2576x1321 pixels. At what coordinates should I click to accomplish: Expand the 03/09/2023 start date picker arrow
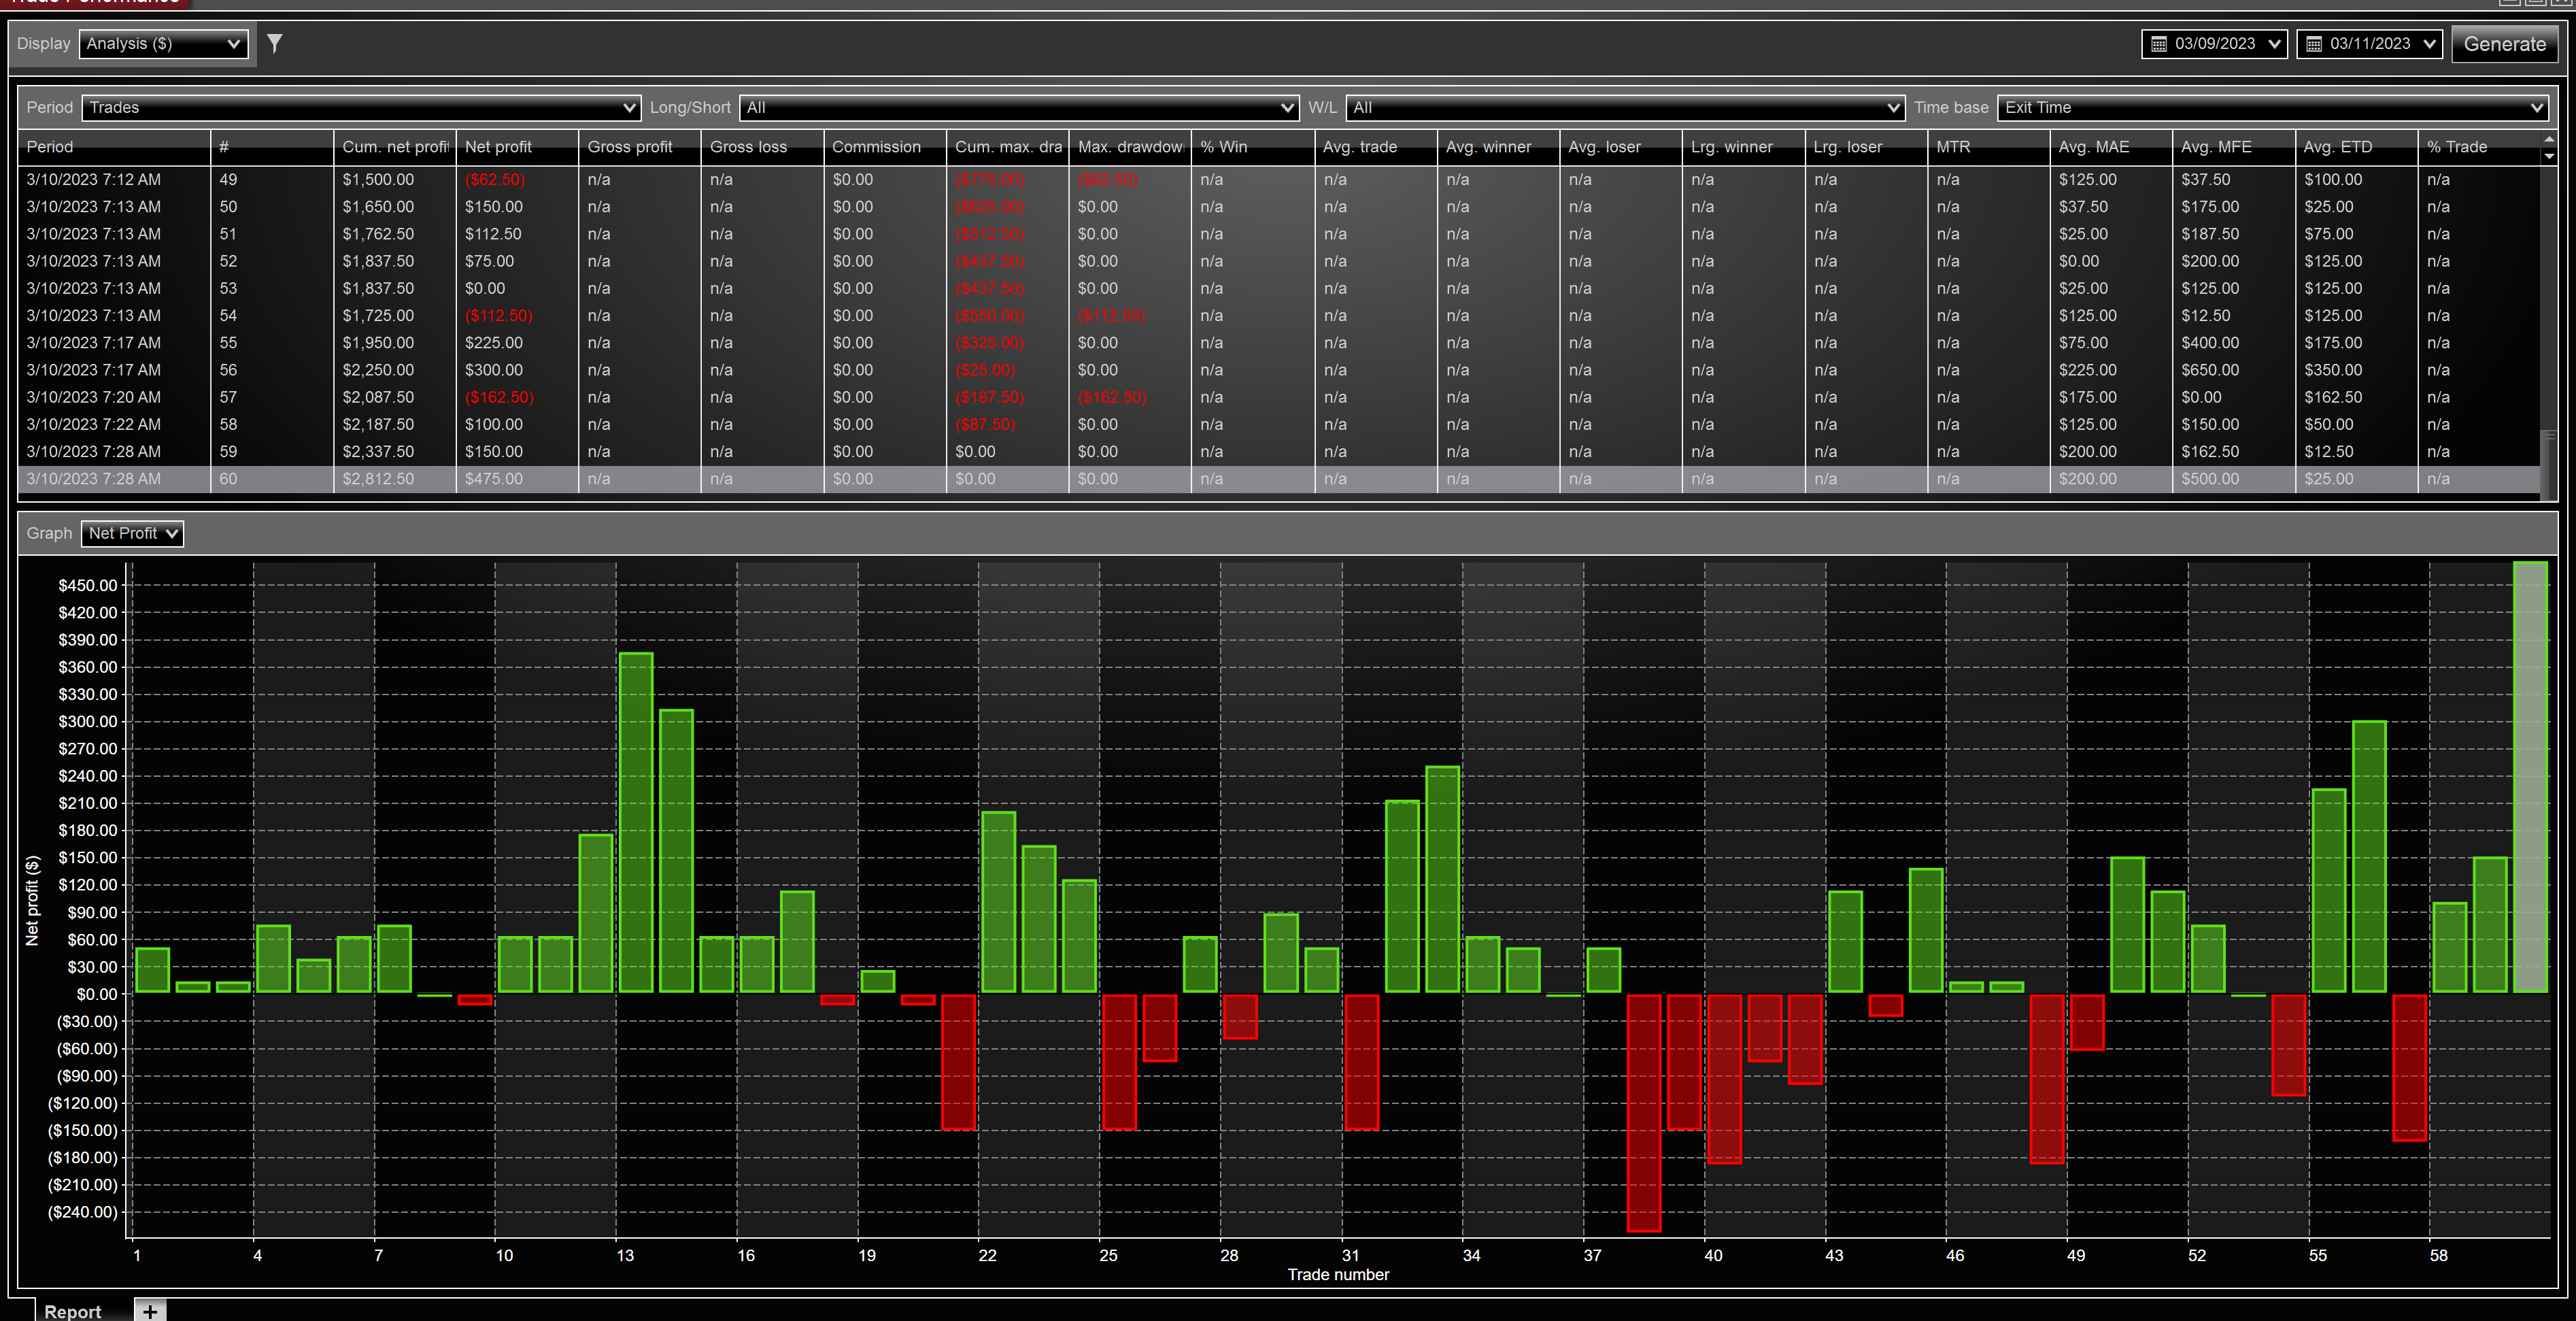point(2274,44)
